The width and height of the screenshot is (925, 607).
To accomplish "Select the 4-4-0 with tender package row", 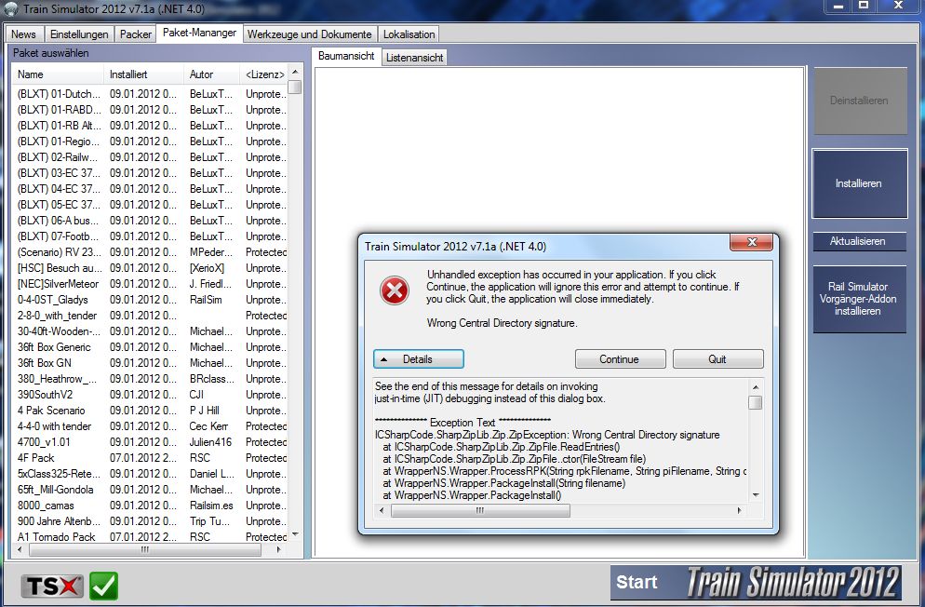I will pyautogui.click(x=150, y=425).
